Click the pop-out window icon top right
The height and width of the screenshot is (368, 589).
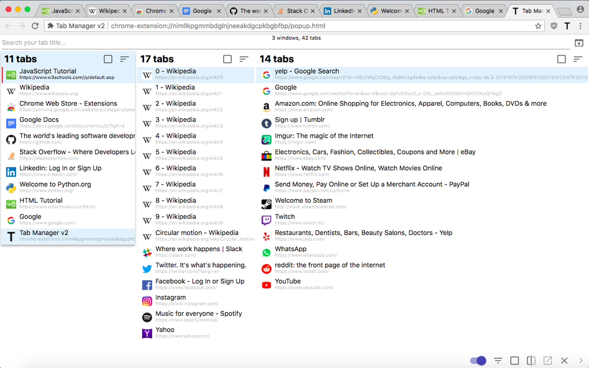[x=578, y=42]
